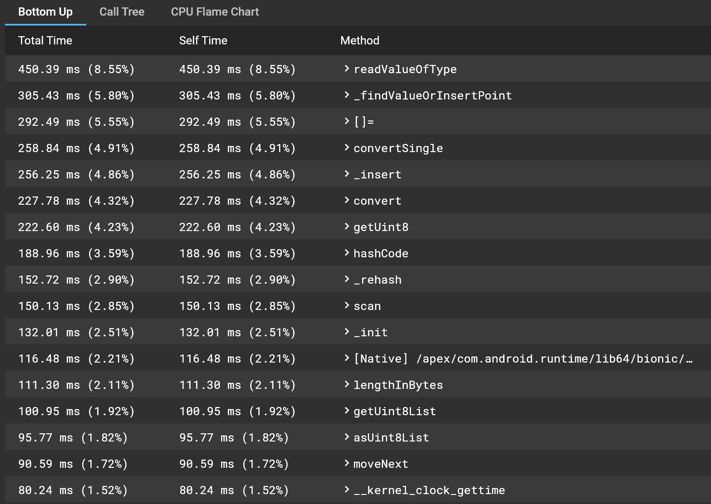The image size is (711, 504).
Task: Expand the _insert method entry
Action: tap(346, 174)
